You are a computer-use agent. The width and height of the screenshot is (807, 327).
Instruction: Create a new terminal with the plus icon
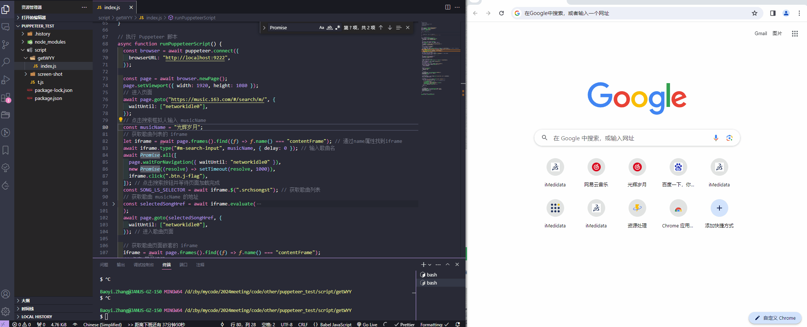(423, 264)
